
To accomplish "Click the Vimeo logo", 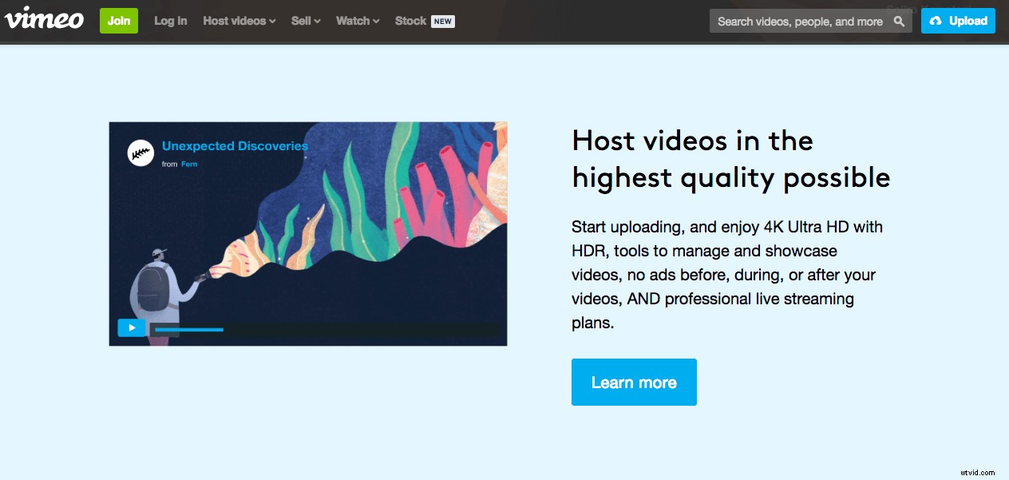I will 44,20.
